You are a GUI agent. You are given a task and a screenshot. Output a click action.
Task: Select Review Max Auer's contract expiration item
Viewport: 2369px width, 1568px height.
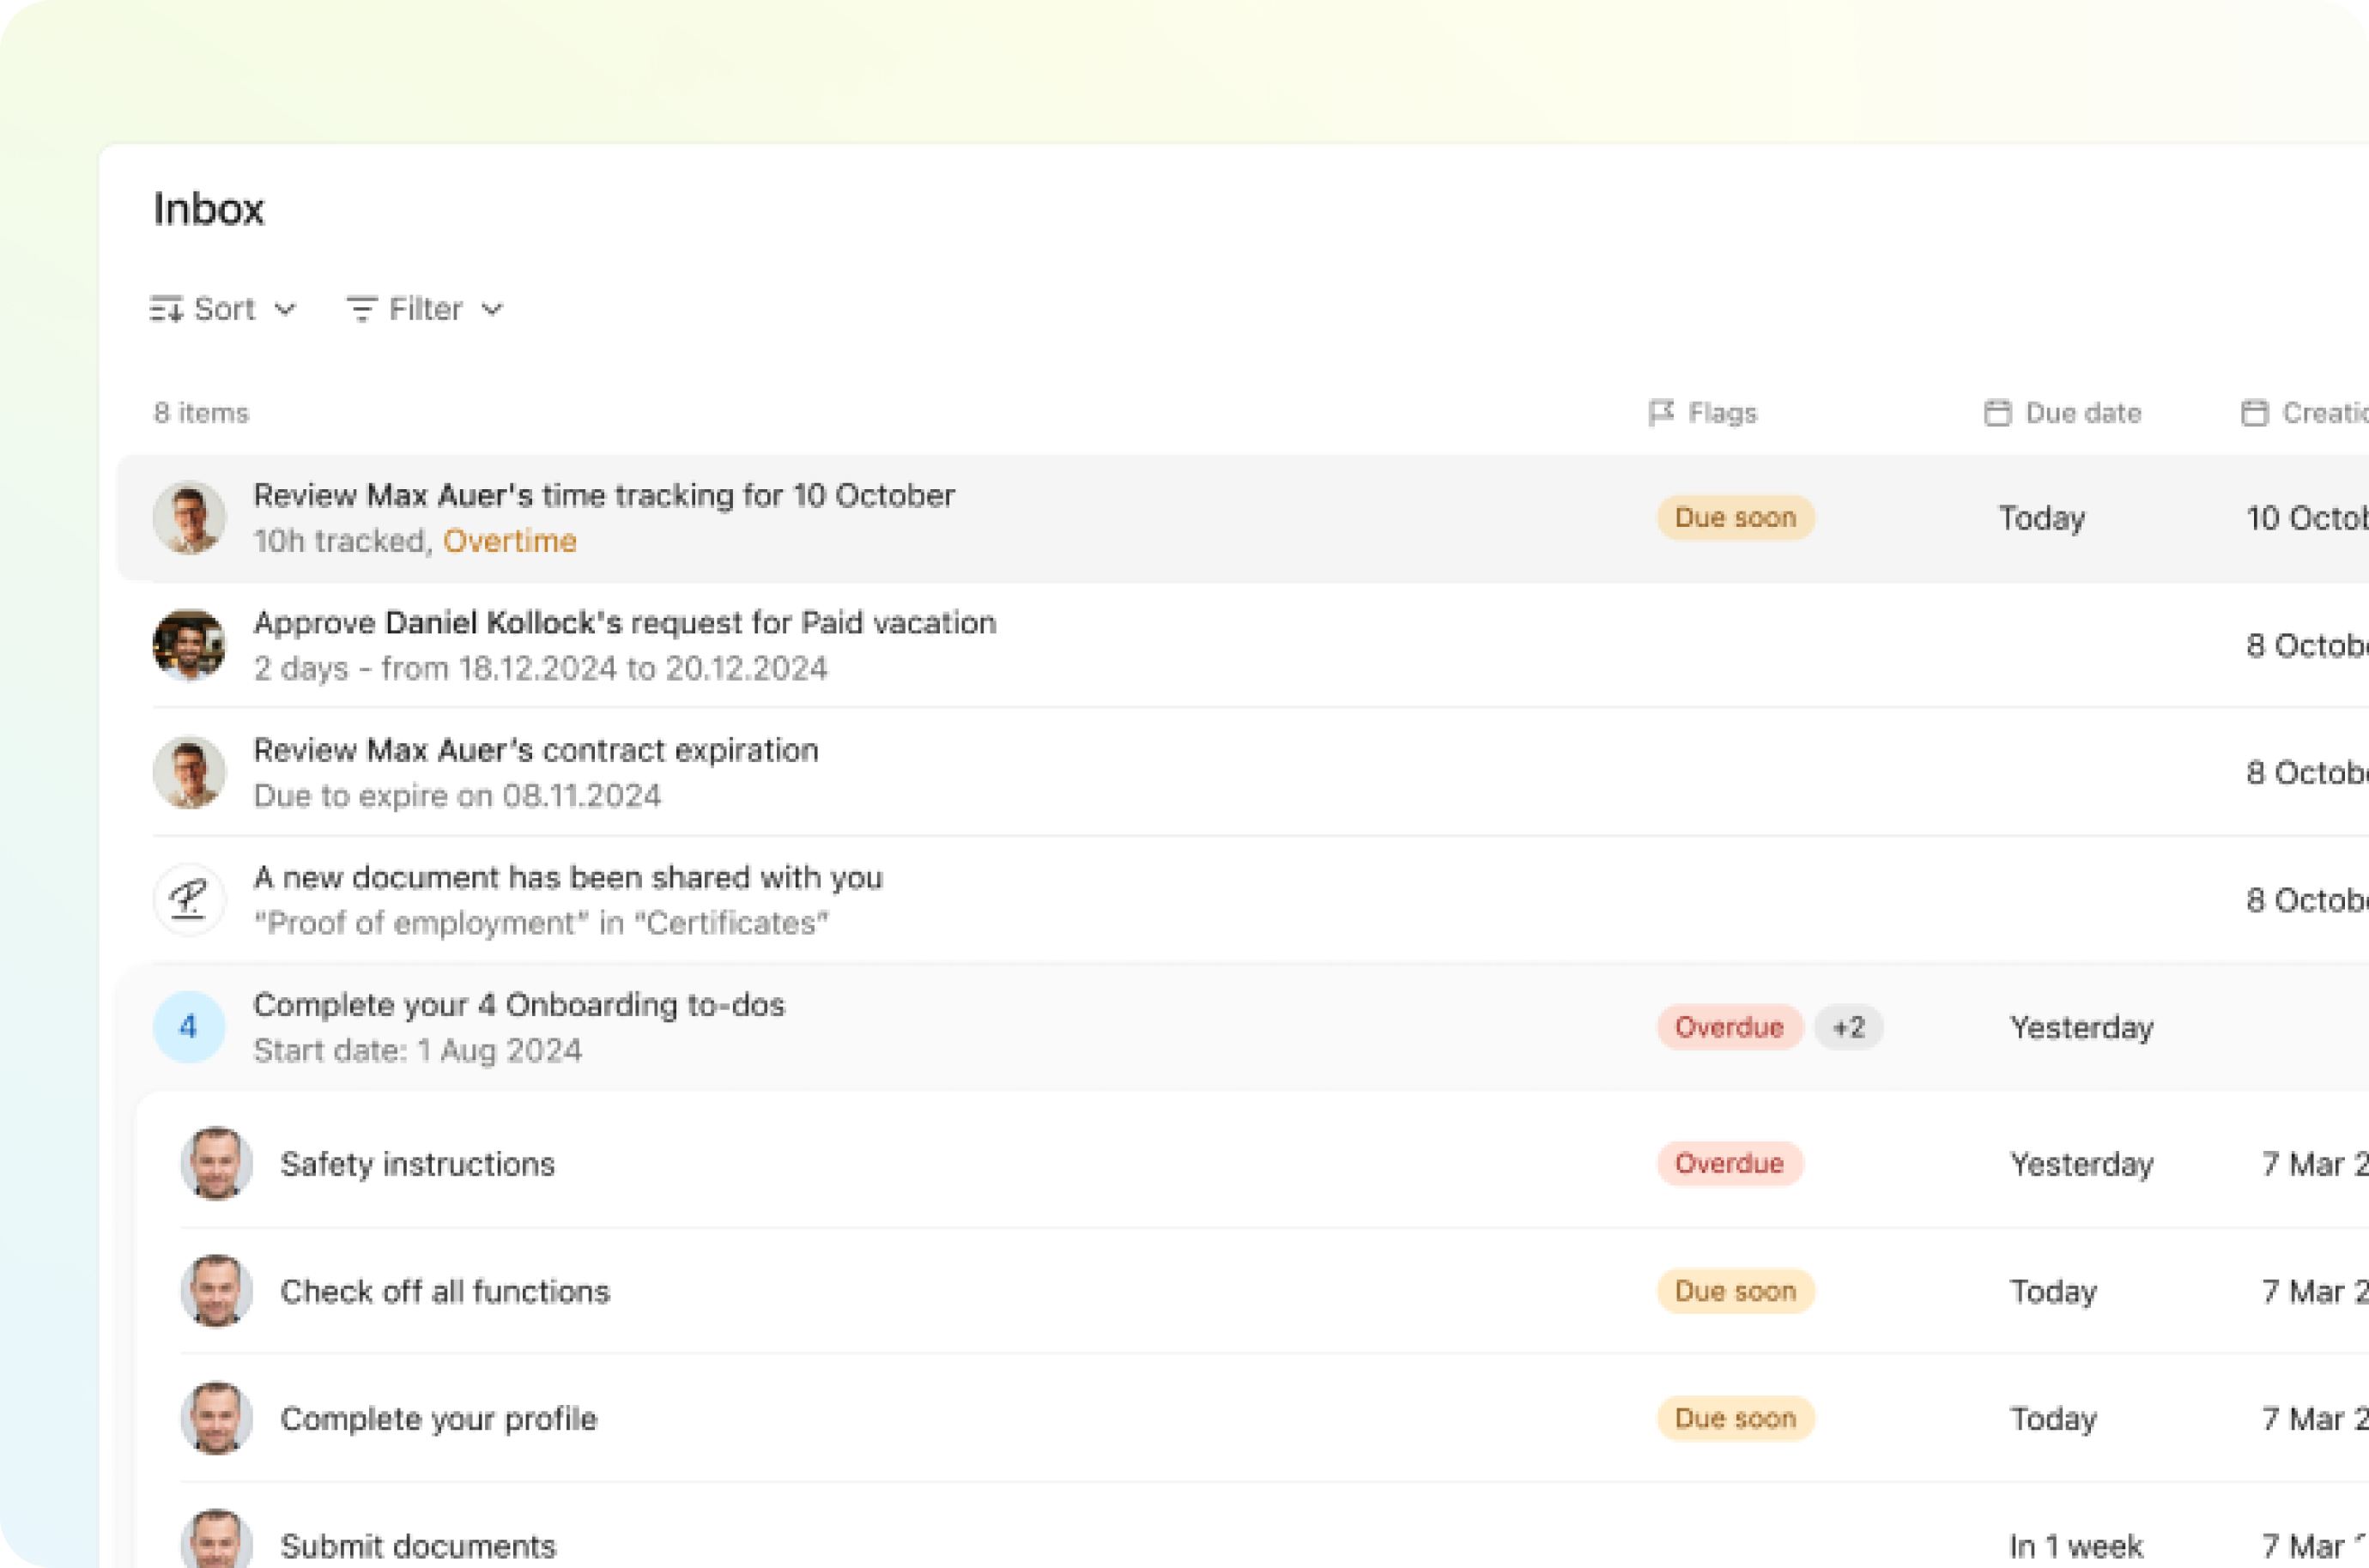[535, 750]
